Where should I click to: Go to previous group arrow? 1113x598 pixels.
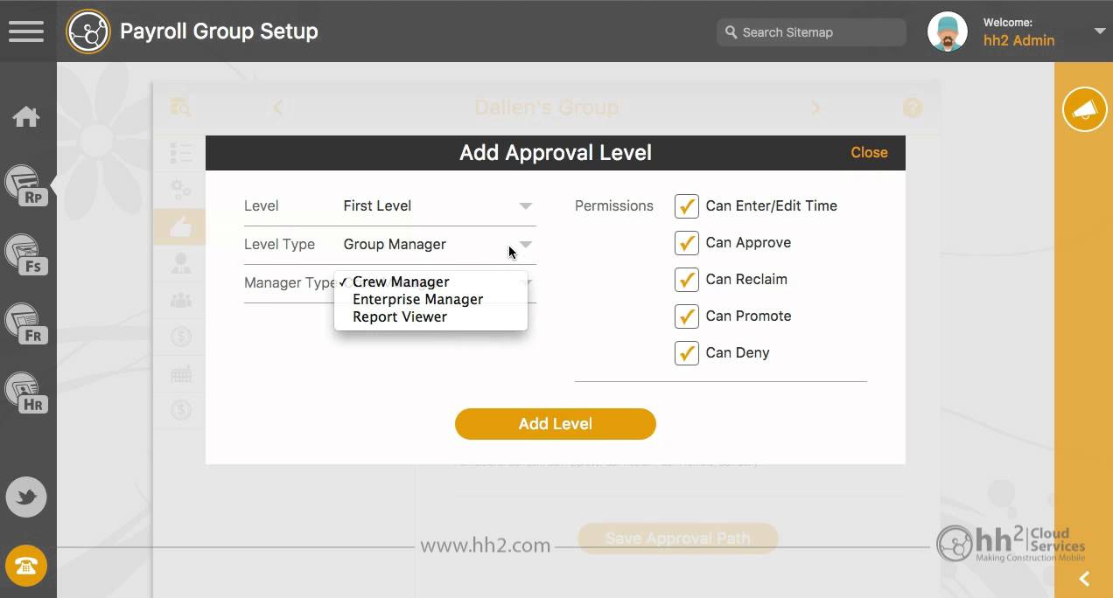tap(278, 108)
